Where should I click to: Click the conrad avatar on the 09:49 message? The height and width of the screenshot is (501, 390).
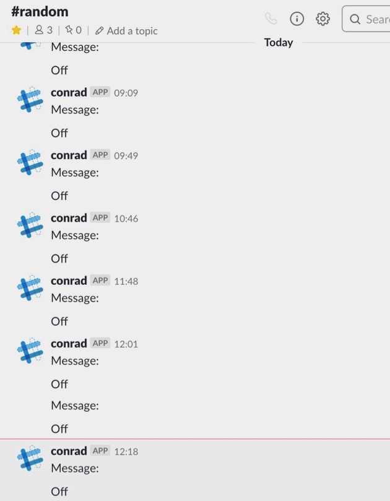pos(30,162)
